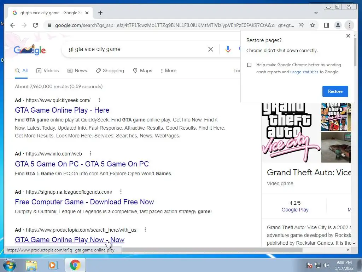The height and width of the screenshot is (272, 362).
Task: Click the vertical page scrollbar
Action: (x=355, y=52)
